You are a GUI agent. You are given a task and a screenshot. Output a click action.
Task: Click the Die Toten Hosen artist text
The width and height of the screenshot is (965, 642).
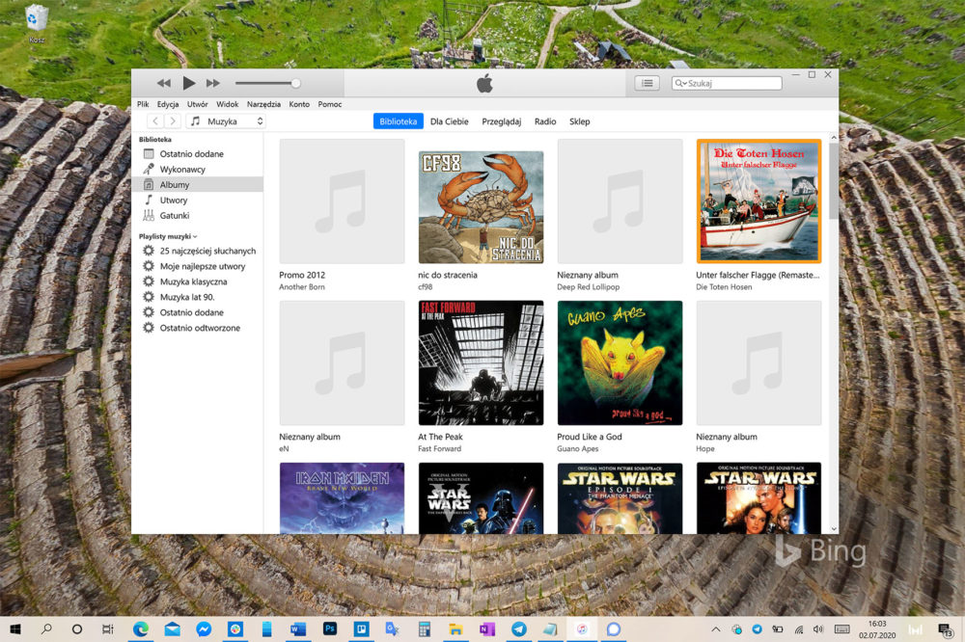724,287
